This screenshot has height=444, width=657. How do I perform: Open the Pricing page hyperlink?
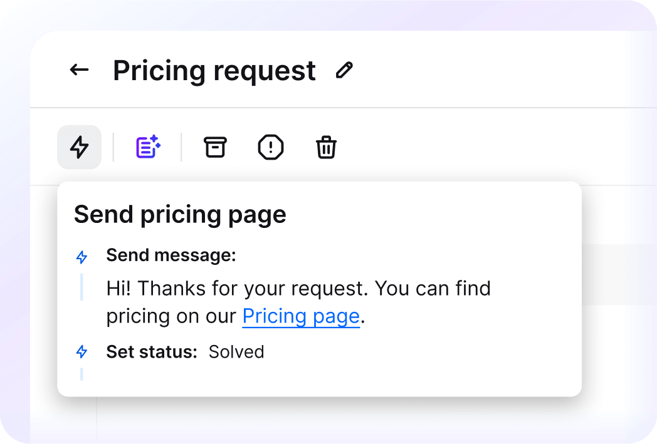pos(300,316)
